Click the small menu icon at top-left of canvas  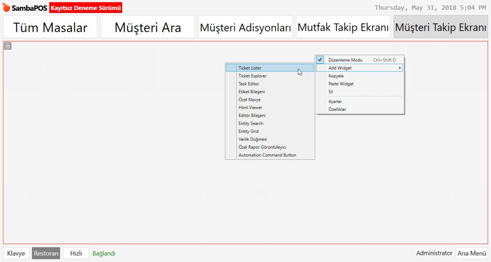click(8, 46)
